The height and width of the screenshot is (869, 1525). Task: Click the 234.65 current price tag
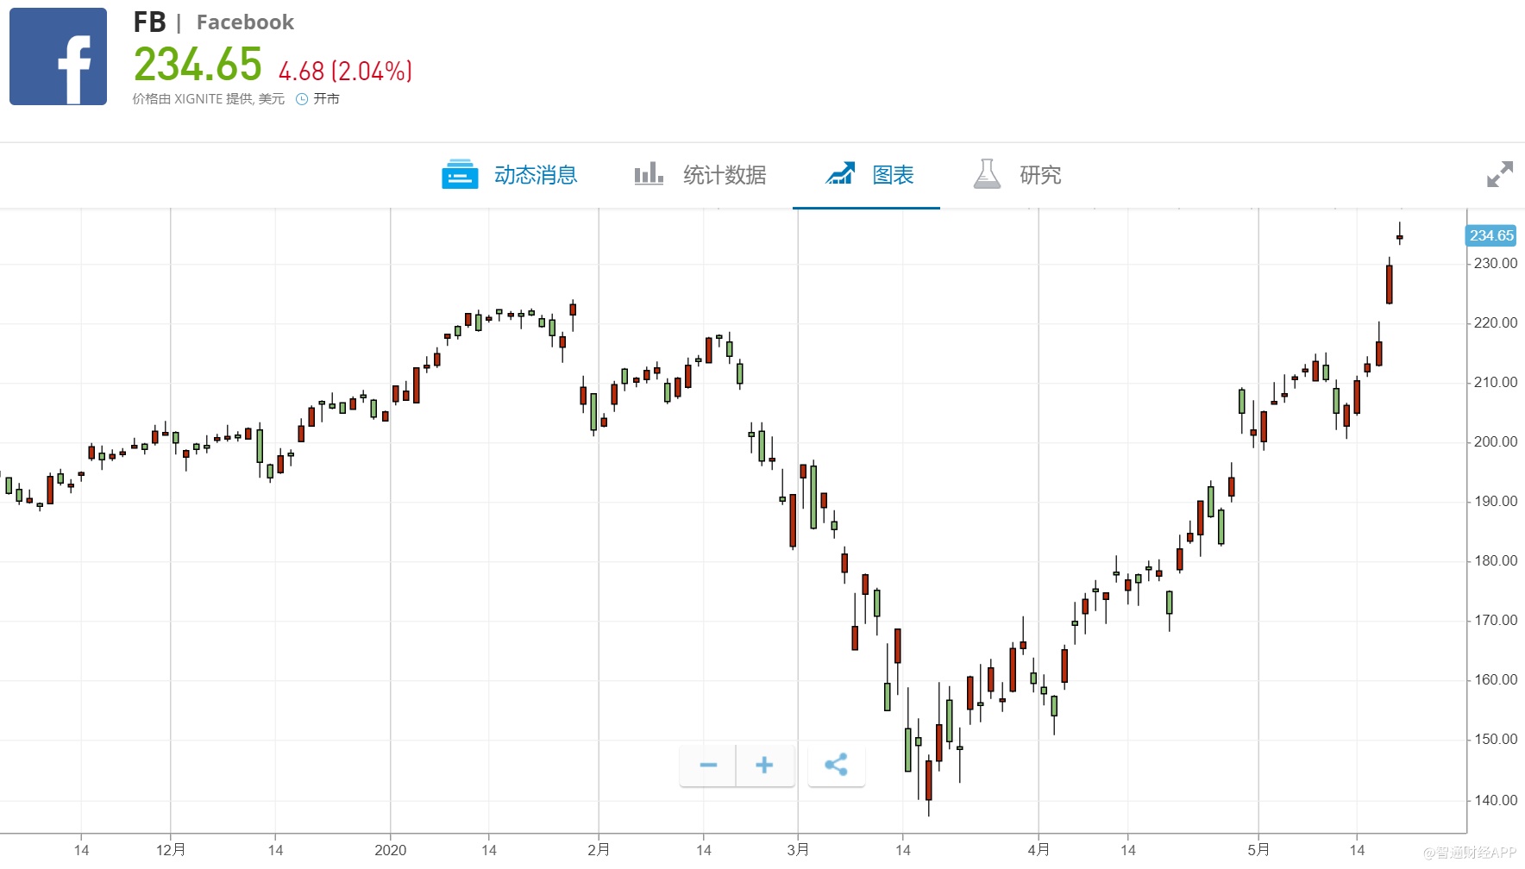[x=1491, y=235]
